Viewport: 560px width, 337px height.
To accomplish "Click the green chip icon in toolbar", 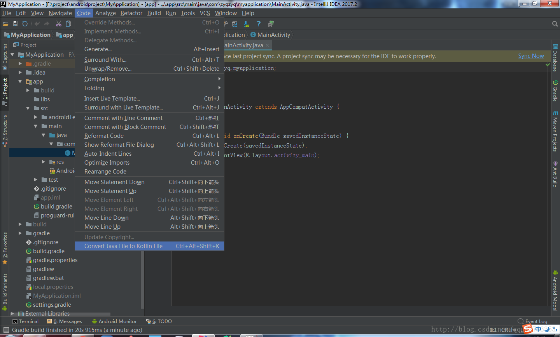I will point(271,24).
